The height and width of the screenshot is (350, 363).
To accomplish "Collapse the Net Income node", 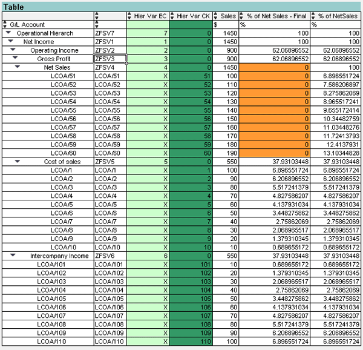I will click(11, 42).
